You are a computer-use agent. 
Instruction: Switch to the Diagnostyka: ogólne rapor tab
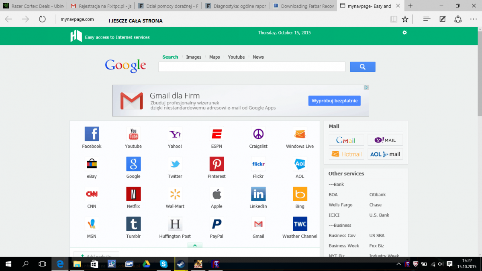pyautogui.click(x=235, y=6)
